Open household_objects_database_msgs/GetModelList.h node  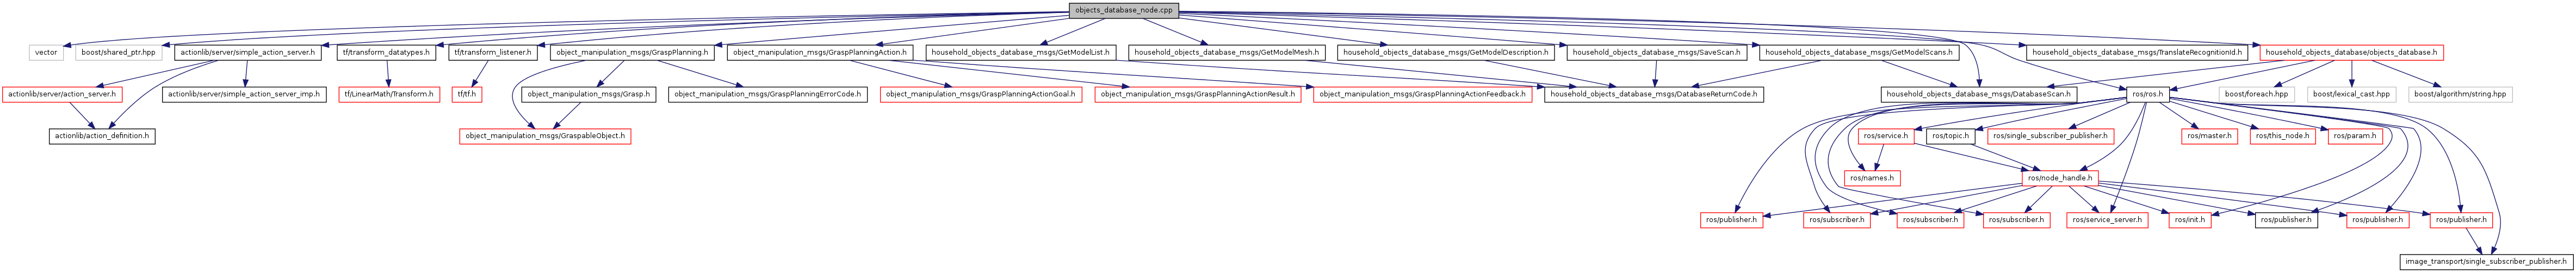click(1020, 52)
